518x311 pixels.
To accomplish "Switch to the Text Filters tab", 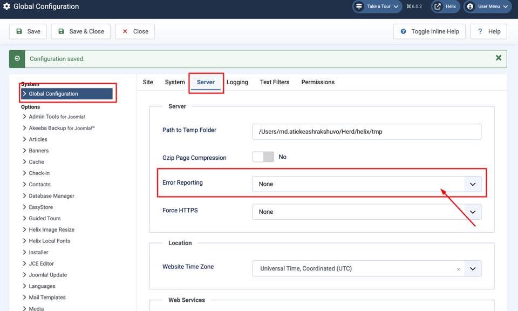I will (x=275, y=82).
